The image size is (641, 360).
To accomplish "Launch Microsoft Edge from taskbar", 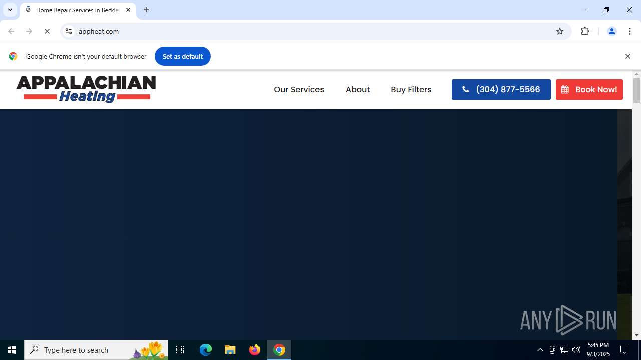I will (206, 350).
